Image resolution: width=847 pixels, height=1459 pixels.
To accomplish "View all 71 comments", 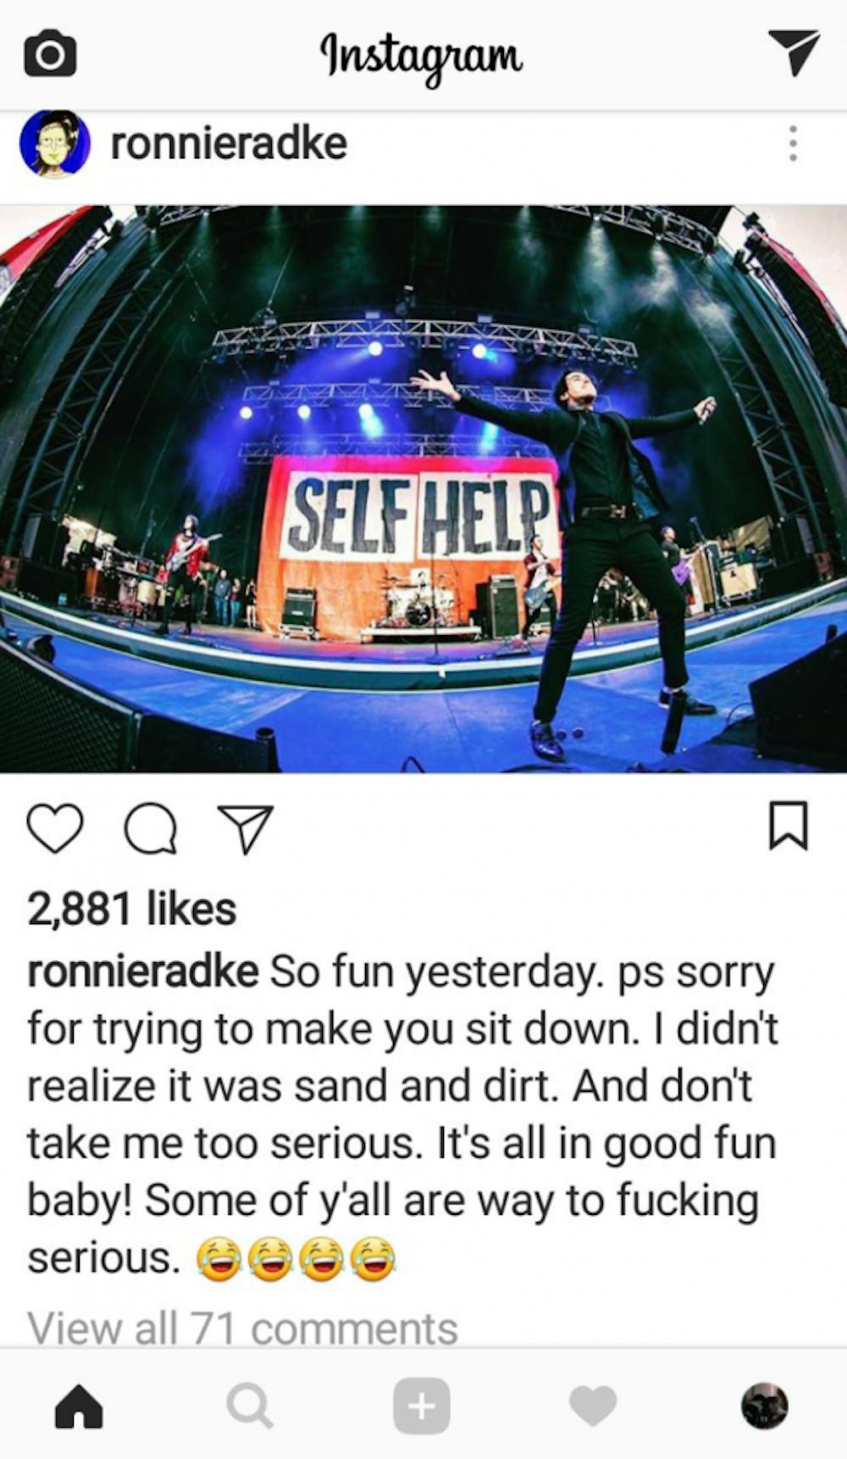I will [x=242, y=1328].
